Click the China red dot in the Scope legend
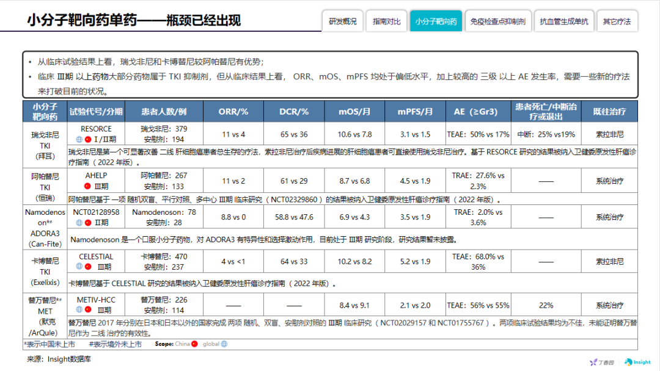The height and width of the screenshot is (371, 660). pos(194,344)
